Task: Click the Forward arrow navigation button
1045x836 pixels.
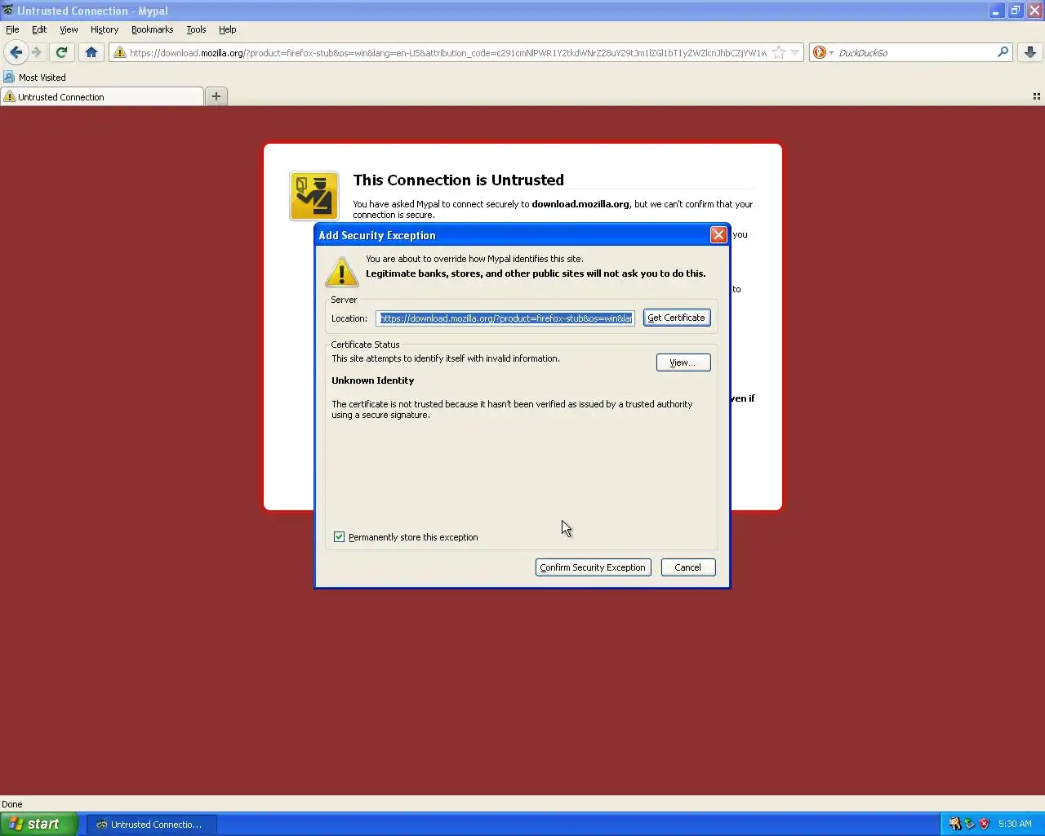Action: pos(37,52)
